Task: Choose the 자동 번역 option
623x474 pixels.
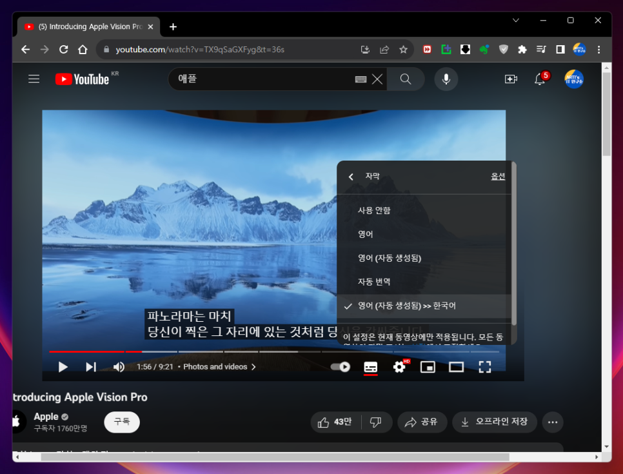Action: [x=424, y=282]
